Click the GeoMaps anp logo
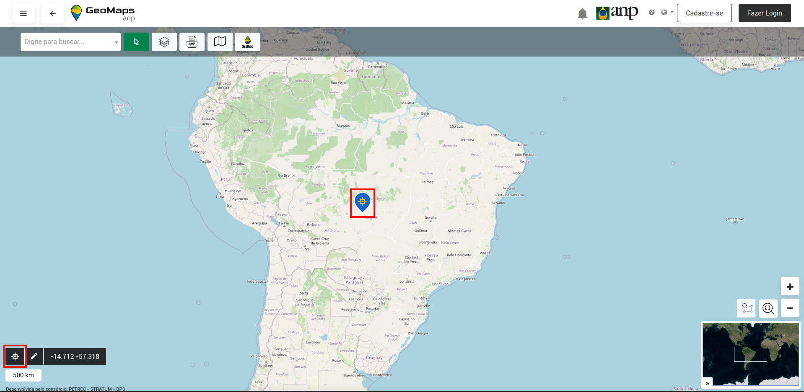 [x=103, y=13]
